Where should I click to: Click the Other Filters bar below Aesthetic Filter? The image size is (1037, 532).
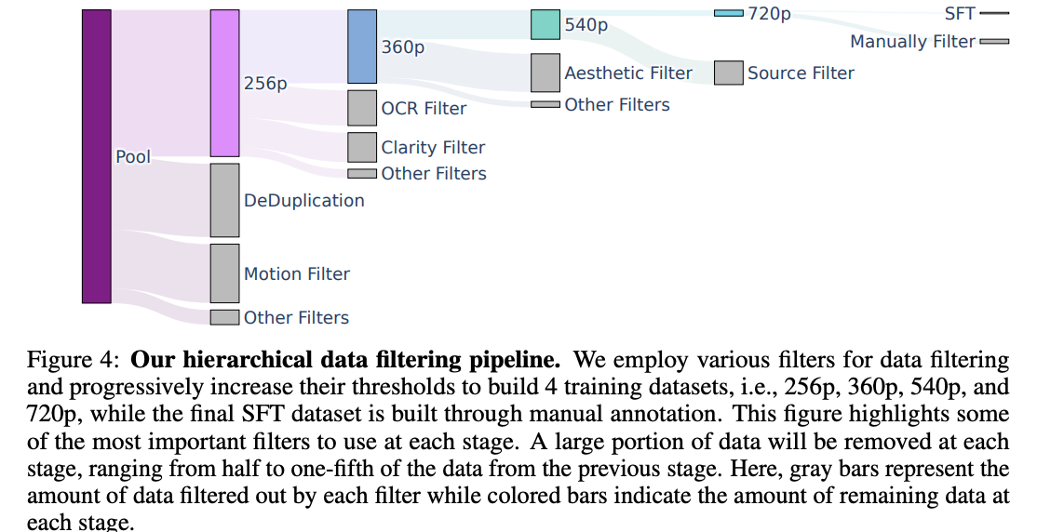(545, 104)
